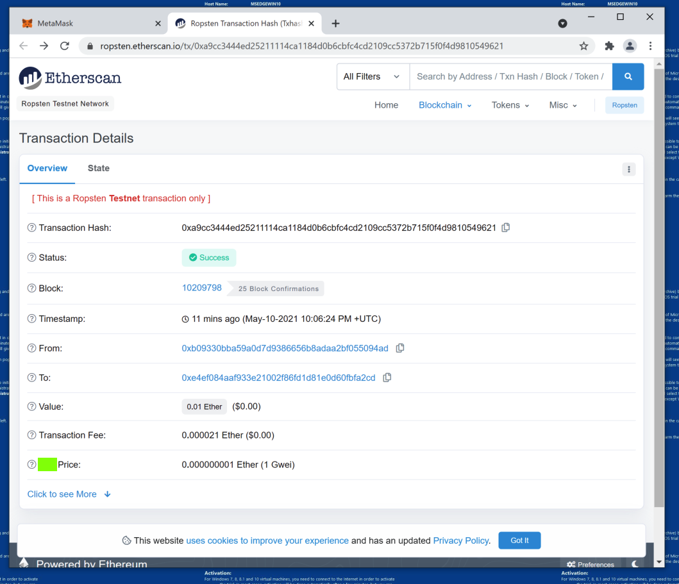Click the Ropsten Testnet Network label
Image resolution: width=679 pixels, height=584 pixels.
tap(65, 104)
